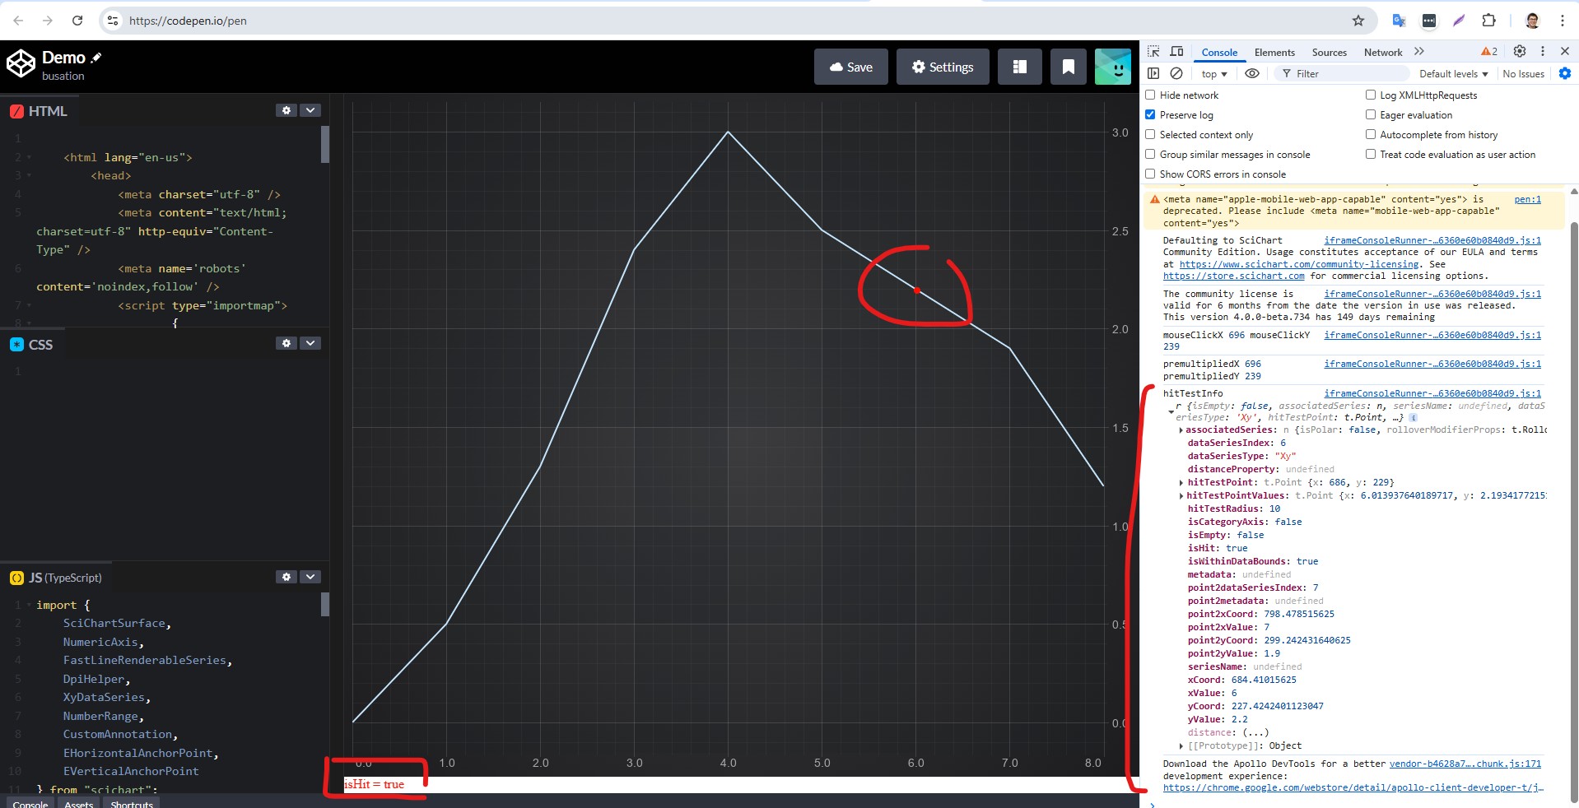Uncheck the Preserve log checkbox
Screen dimensions: 1579x808
pos(1151,114)
